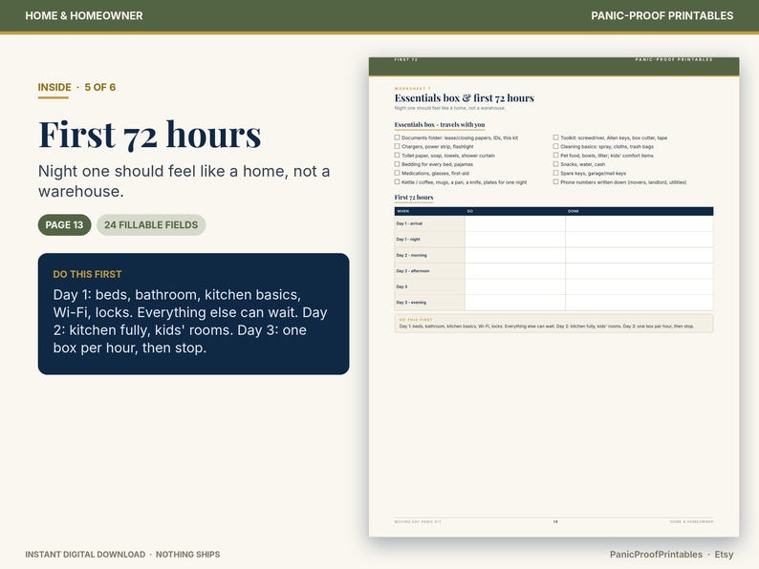
Task: Click the Etsy text in the footer
Action: 724,555
